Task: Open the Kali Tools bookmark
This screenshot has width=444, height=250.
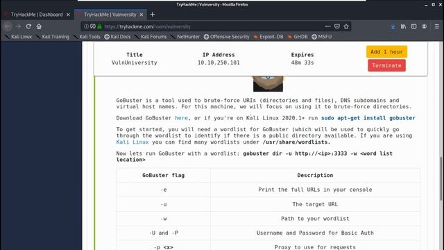Action: [87, 37]
